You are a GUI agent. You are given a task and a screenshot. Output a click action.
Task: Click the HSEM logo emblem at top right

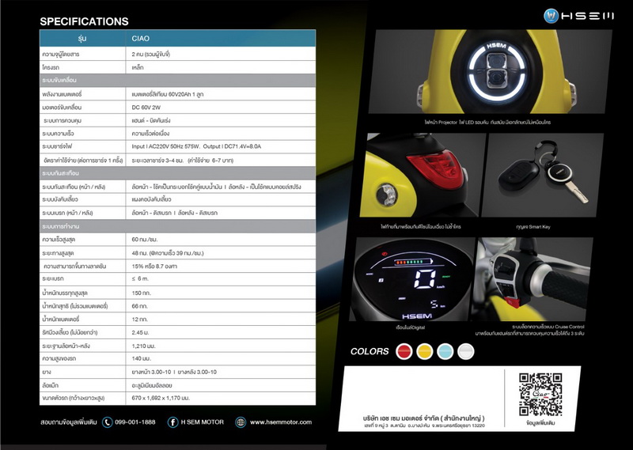pyautogui.click(x=551, y=16)
